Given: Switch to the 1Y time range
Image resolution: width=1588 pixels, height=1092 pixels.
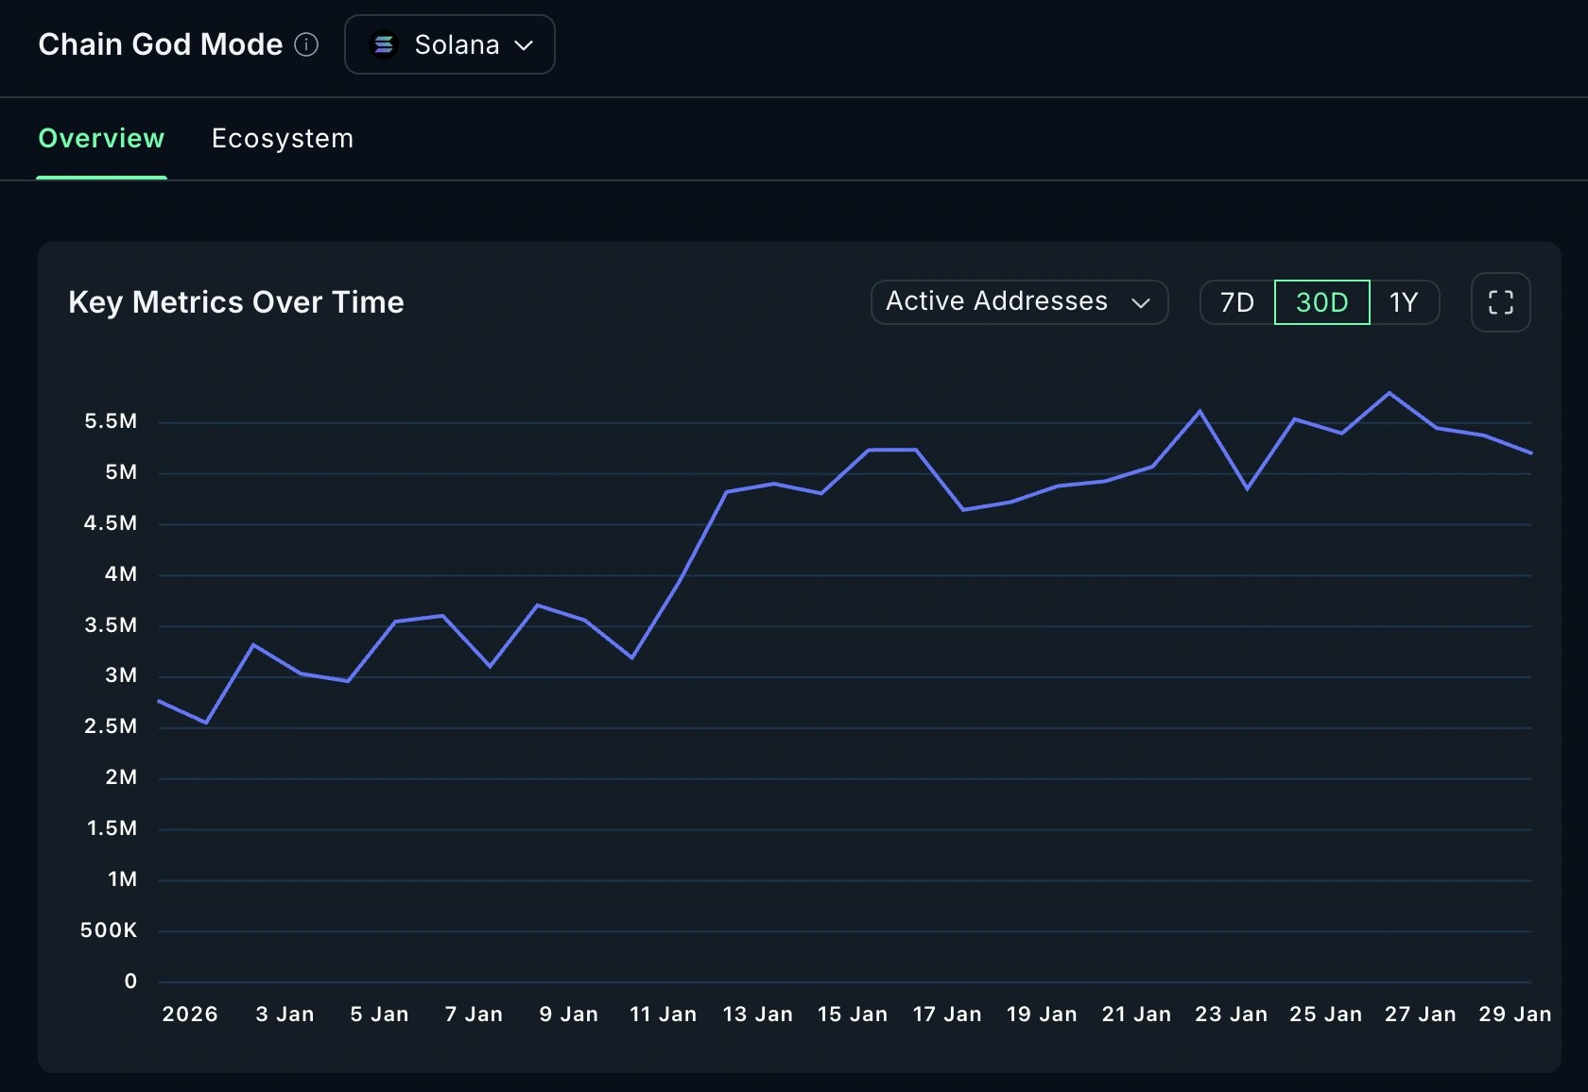Looking at the screenshot, I should point(1404,302).
